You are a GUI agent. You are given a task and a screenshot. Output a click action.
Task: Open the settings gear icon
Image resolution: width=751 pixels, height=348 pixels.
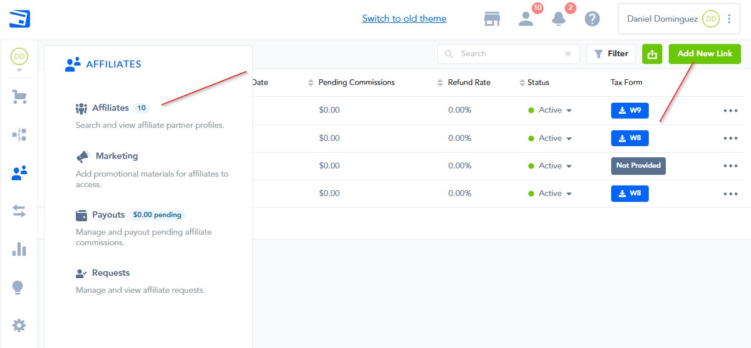click(19, 325)
